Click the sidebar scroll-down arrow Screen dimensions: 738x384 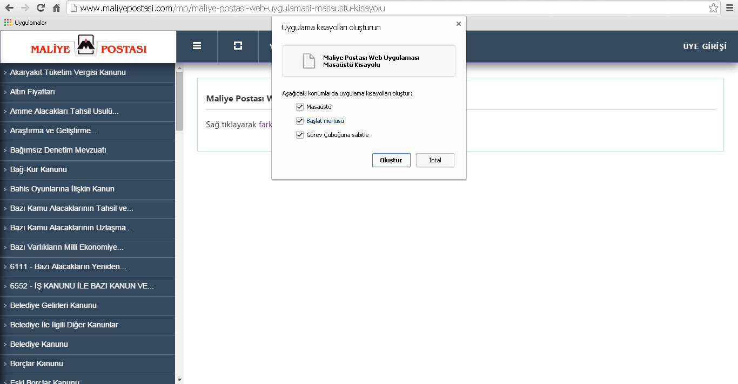pos(179,380)
